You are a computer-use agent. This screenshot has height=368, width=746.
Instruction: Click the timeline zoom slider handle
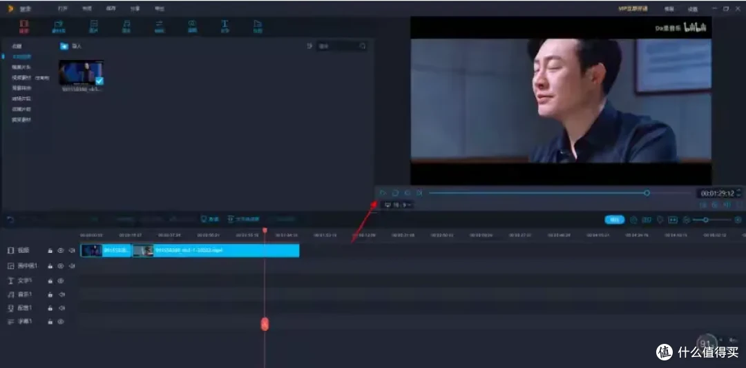705,219
